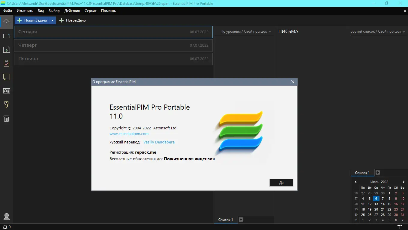Open the Mail module envelope icon
Image resolution: width=408 pixels, height=230 pixels.
click(6, 36)
